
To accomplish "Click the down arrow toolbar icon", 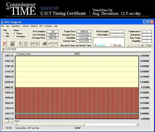I will (20, 43).
